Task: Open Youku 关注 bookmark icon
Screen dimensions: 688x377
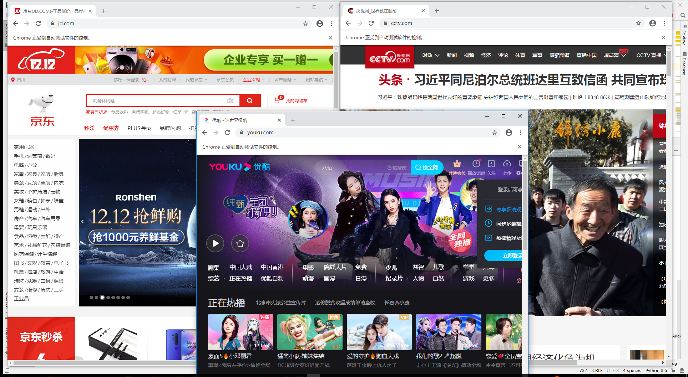Action: tap(491, 164)
